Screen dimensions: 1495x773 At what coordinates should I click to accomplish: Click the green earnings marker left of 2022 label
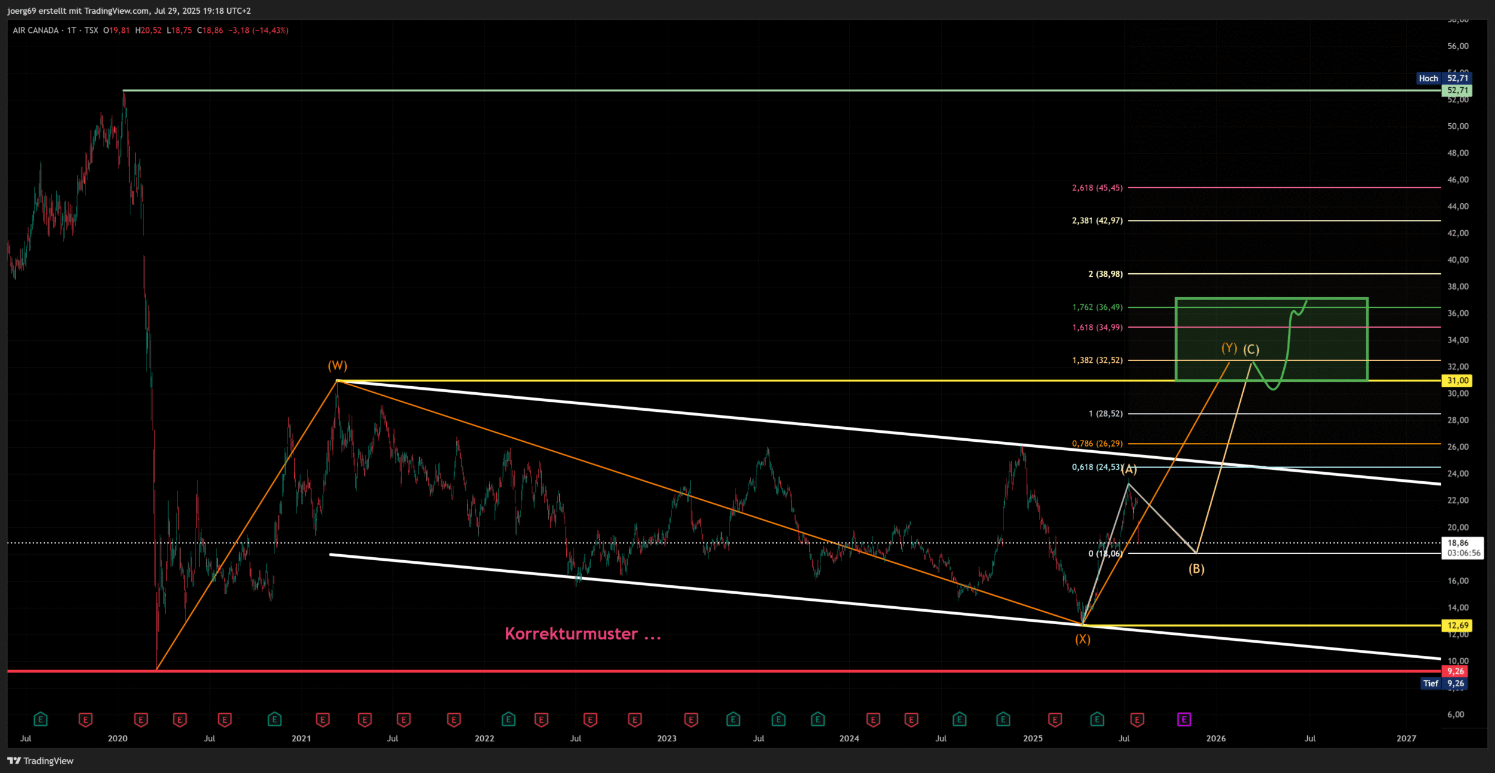coord(508,720)
